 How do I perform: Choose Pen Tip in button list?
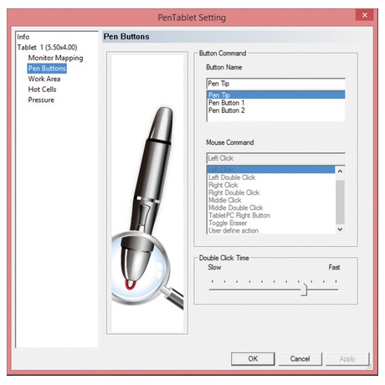[275, 95]
